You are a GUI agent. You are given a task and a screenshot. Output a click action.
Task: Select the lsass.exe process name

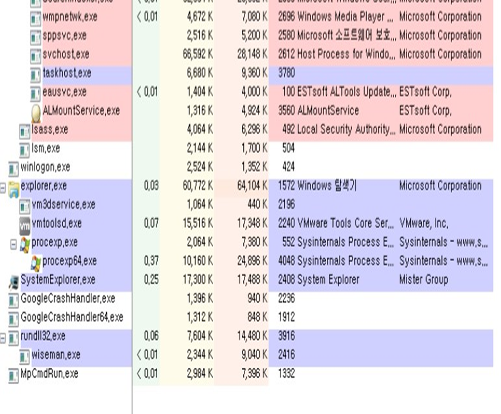[50, 130]
